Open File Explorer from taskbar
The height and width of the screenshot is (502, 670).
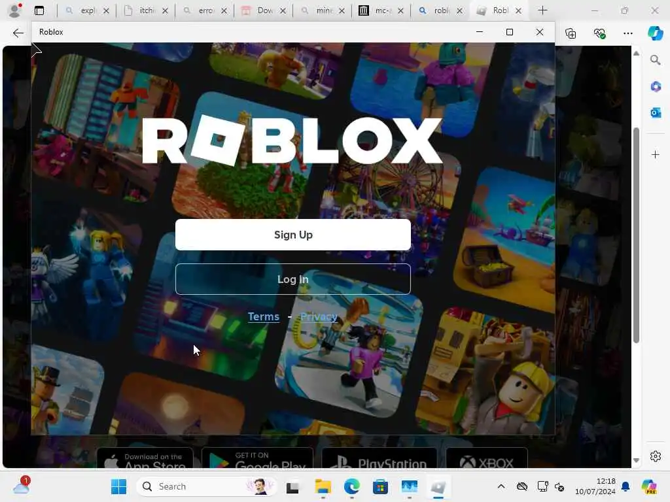[323, 487]
